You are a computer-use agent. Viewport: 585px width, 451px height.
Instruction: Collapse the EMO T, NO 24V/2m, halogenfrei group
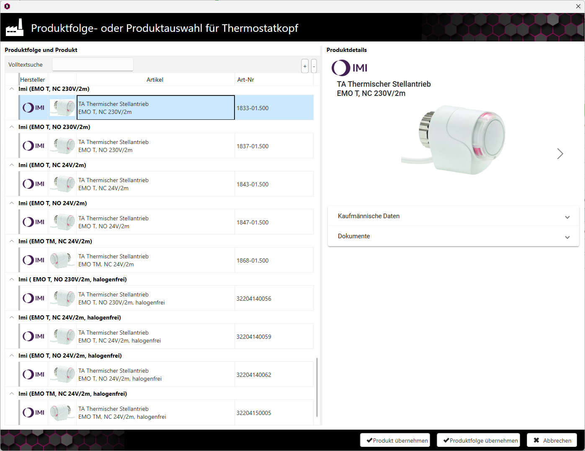[x=12, y=356]
